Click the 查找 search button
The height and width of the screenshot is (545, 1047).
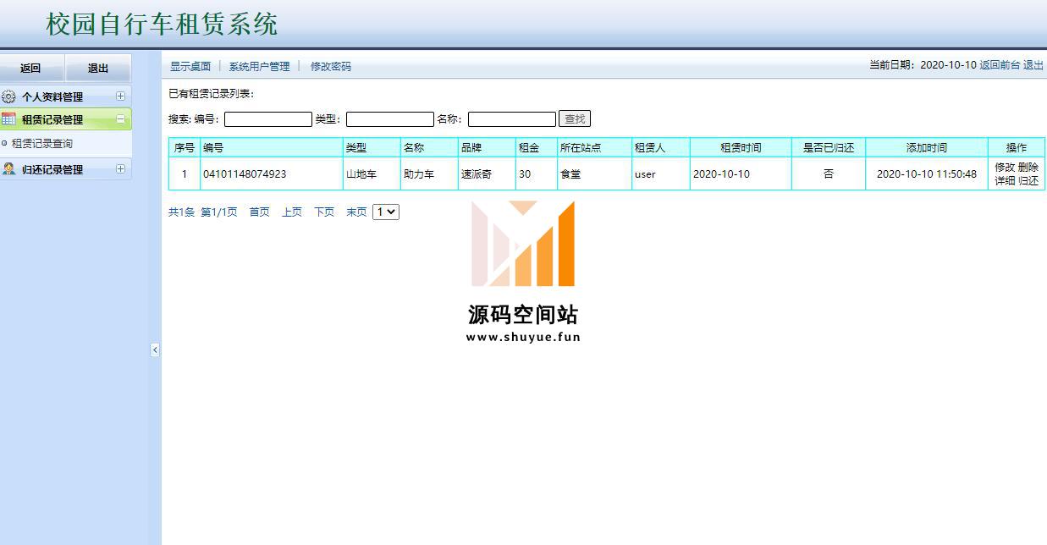[575, 119]
